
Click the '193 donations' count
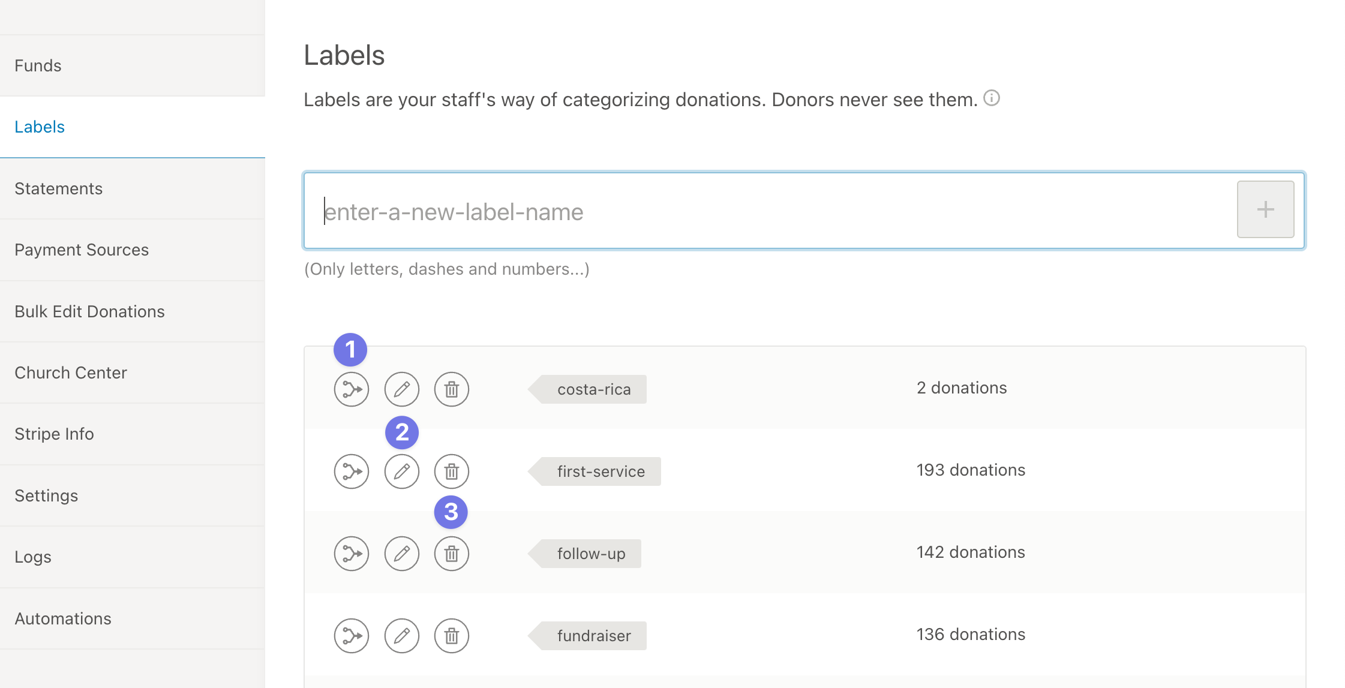click(971, 470)
